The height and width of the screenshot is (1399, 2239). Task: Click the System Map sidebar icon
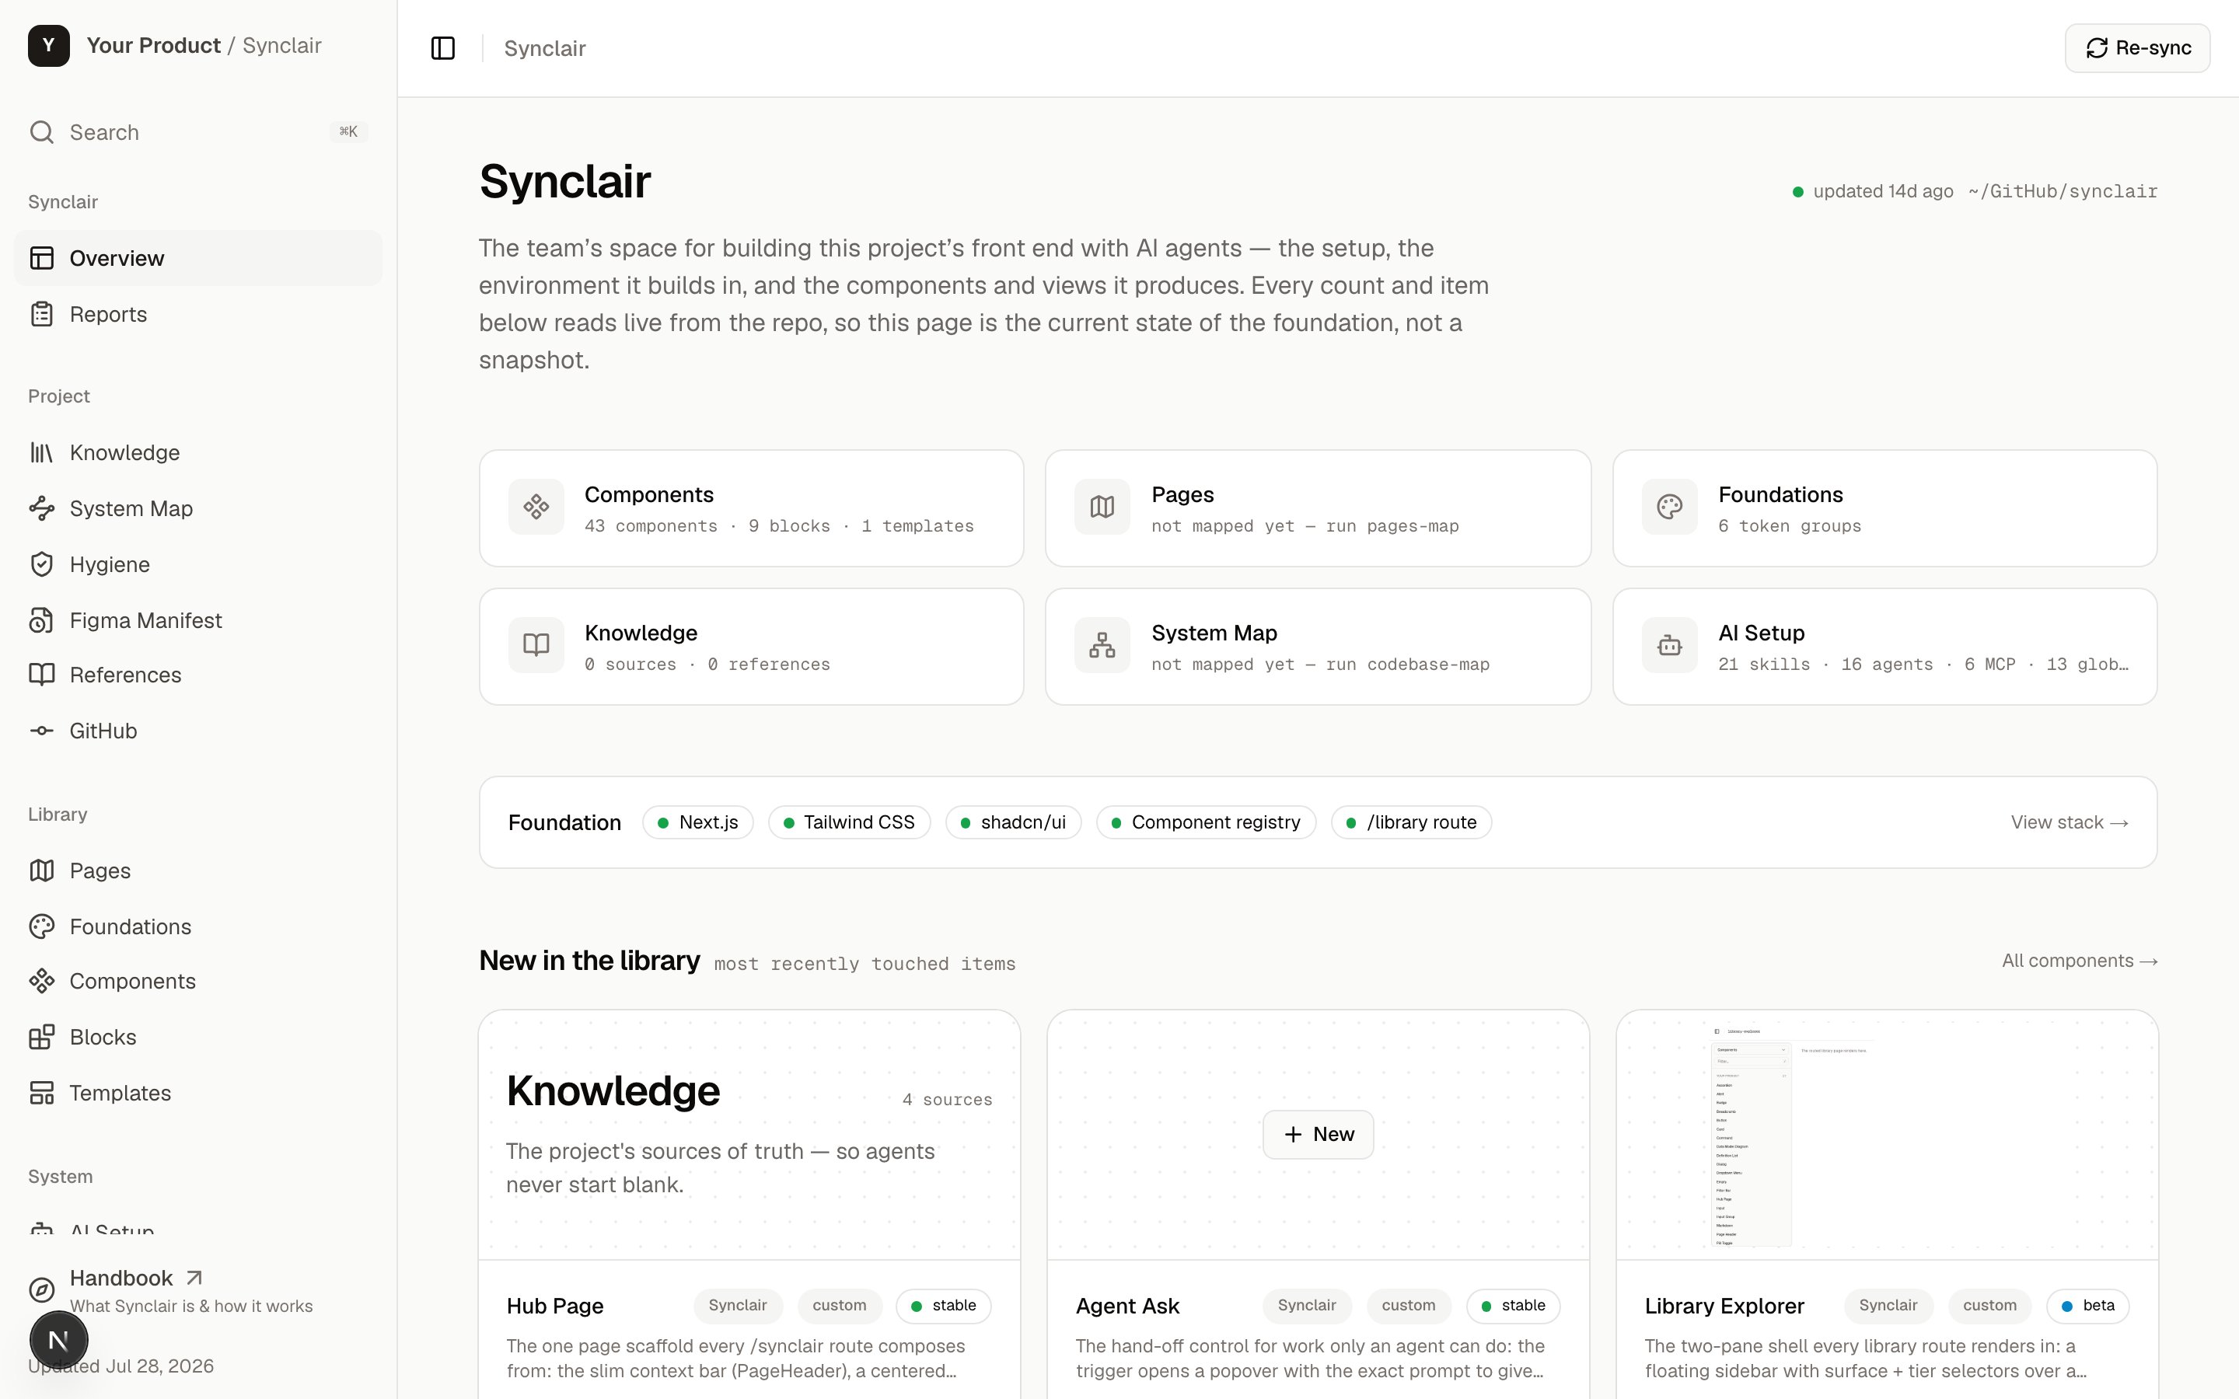(42, 508)
